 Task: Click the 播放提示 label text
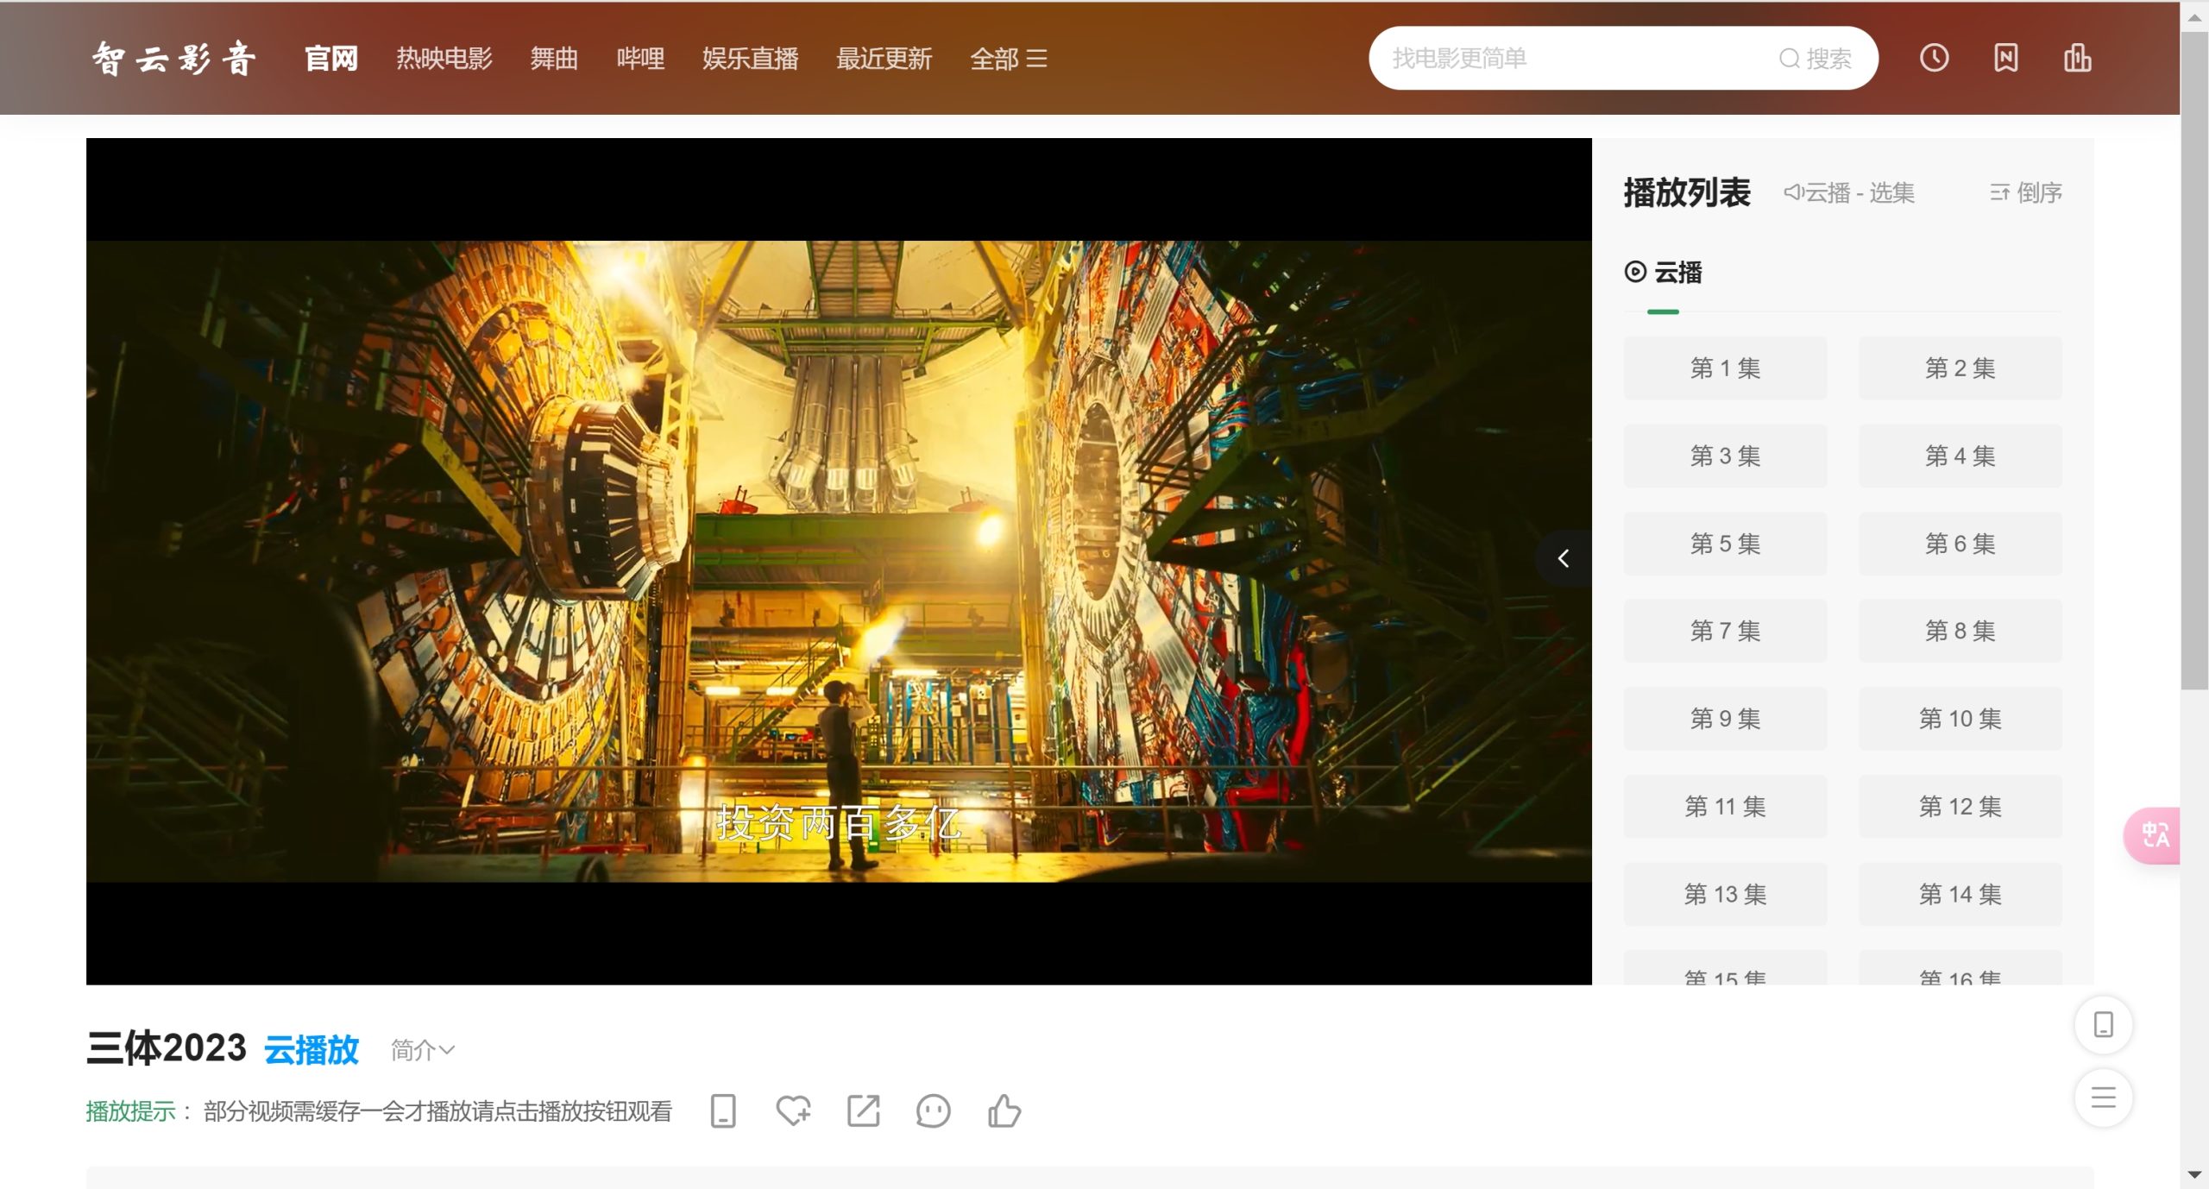click(131, 1111)
